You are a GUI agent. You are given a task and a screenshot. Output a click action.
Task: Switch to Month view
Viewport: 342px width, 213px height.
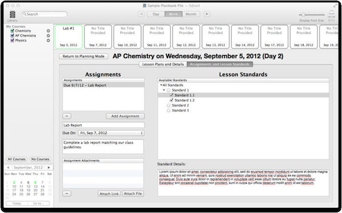pos(191,14)
